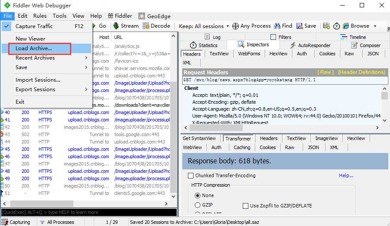The image size is (390, 226).
Task: Click the Go toolbar button
Action: (x=99, y=26)
